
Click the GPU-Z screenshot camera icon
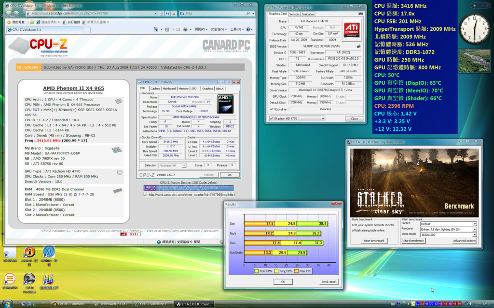point(360,14)
